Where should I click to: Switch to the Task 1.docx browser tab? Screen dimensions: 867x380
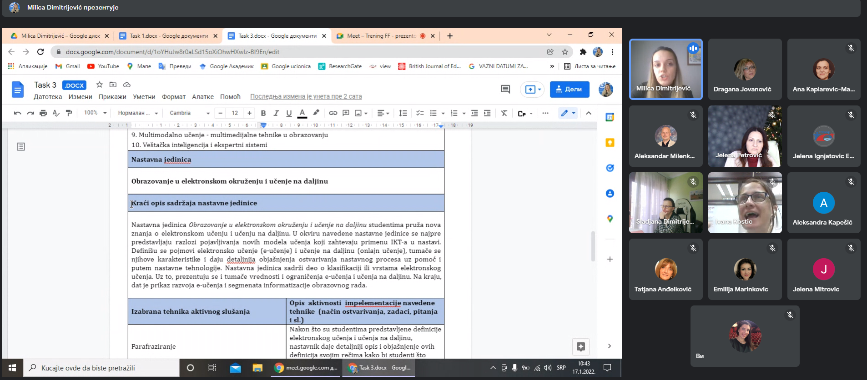[168, 36]
